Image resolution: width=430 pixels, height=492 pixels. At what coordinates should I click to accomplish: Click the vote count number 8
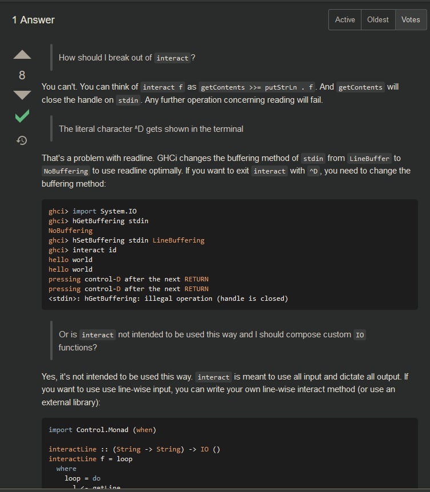click(22, 75)
